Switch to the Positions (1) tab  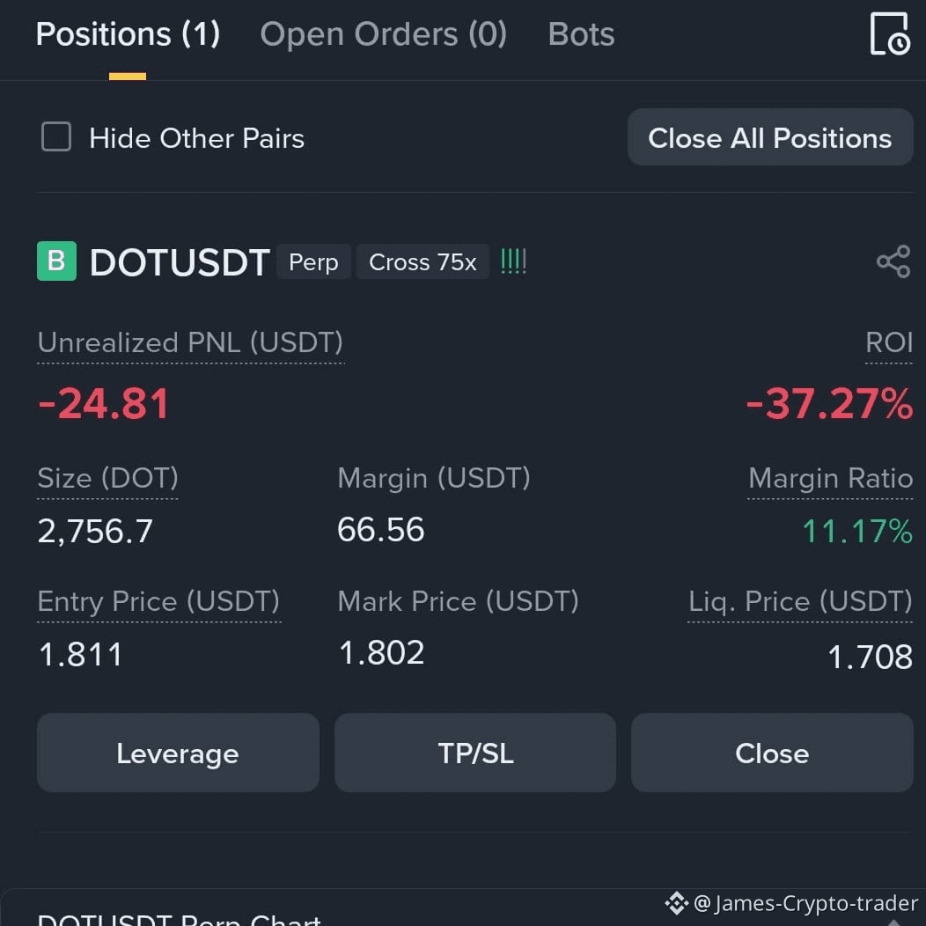click(x=128, y=34)
